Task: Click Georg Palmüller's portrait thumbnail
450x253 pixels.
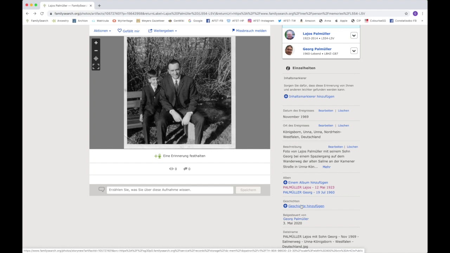Action: click(x=289, y=51)
